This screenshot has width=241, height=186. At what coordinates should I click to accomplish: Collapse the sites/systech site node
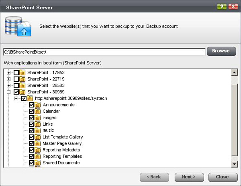click(16, 99)
